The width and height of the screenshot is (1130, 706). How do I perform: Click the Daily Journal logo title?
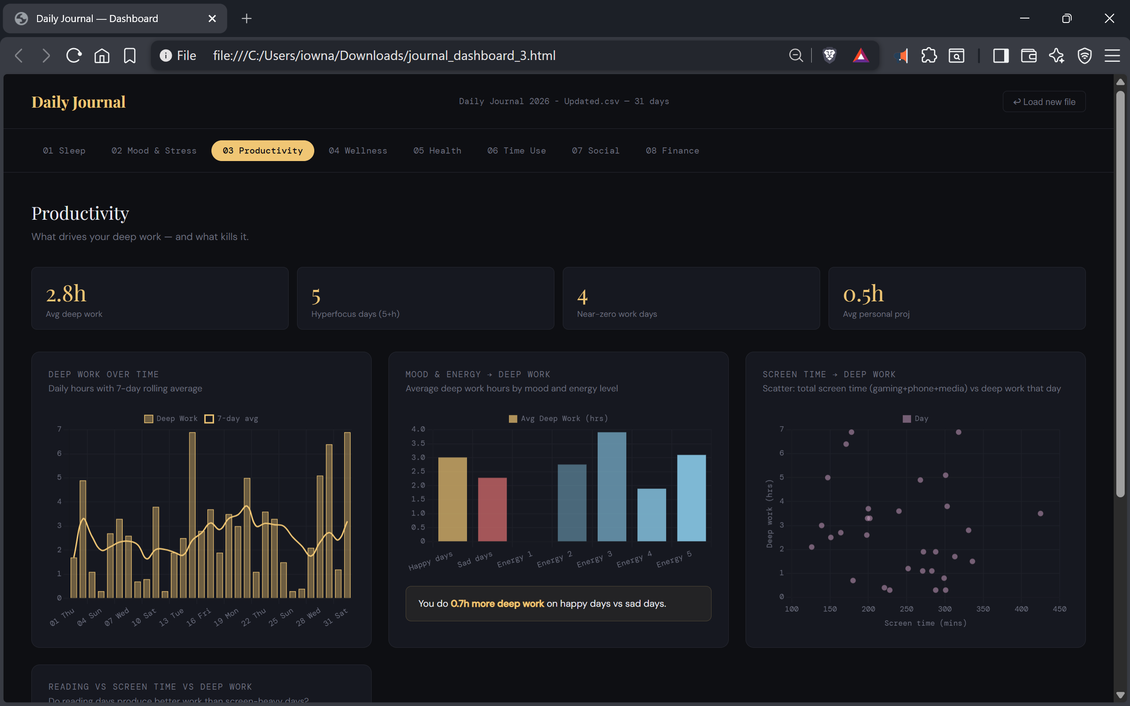(79, 102)
